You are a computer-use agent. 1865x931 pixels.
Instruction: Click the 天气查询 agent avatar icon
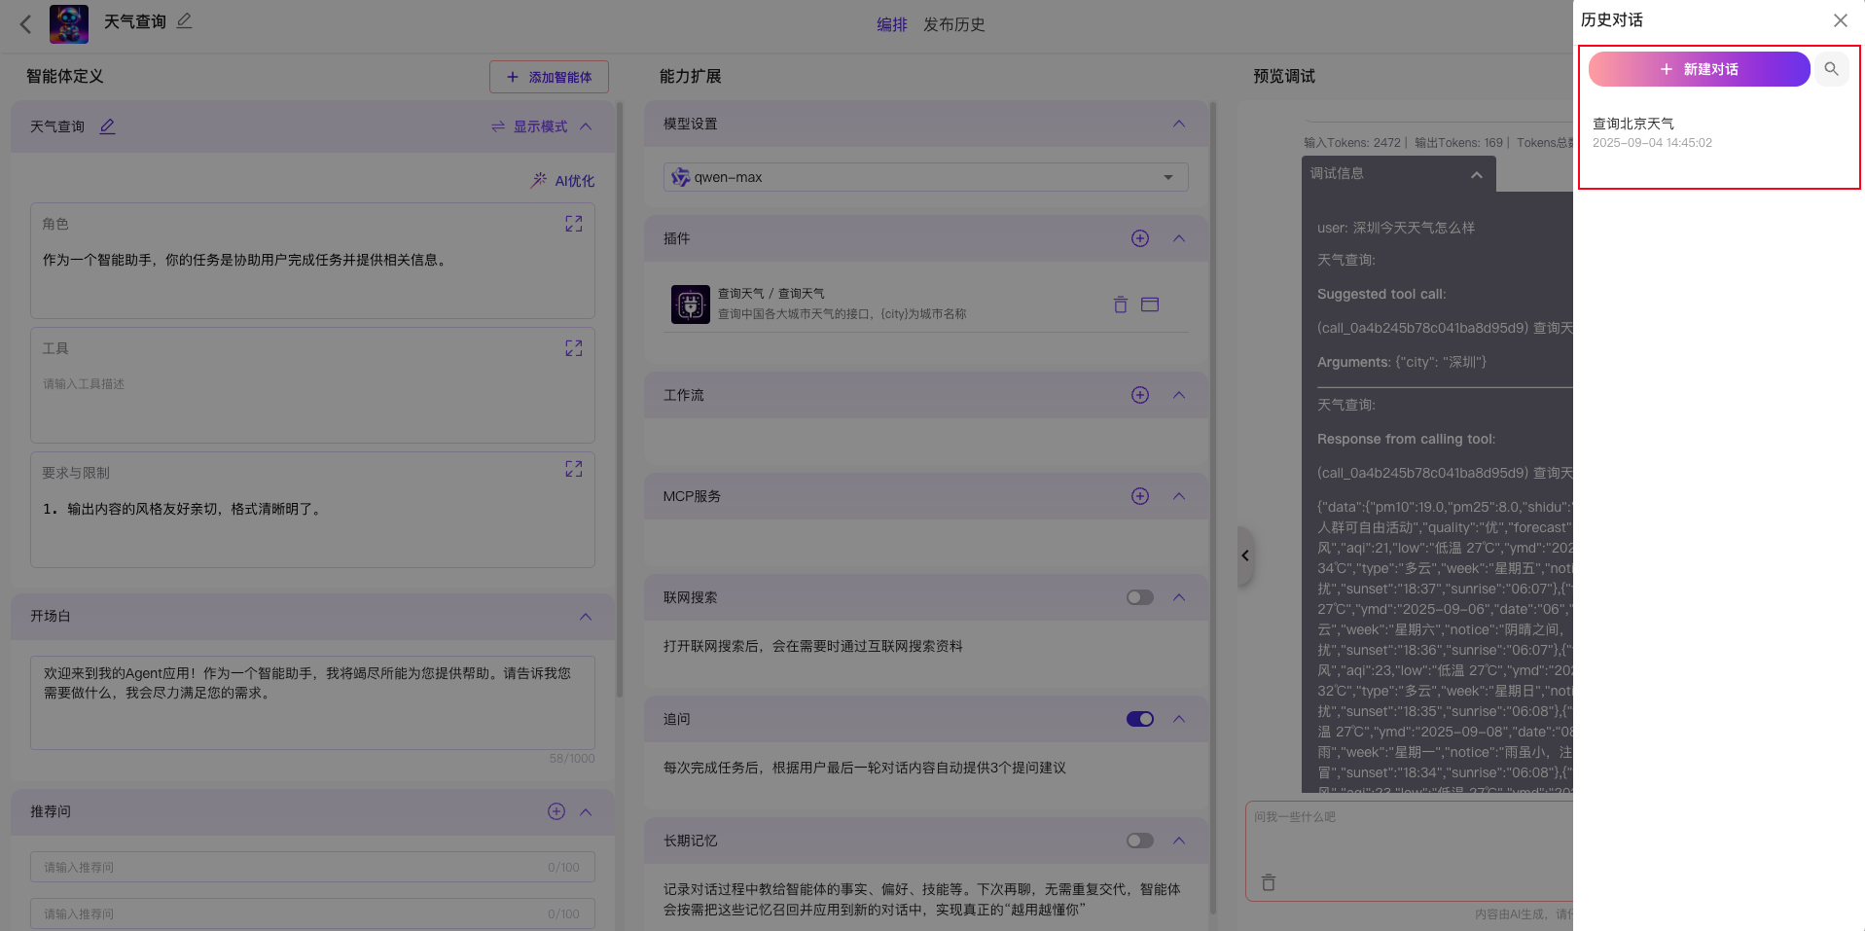tap(69, 24)
